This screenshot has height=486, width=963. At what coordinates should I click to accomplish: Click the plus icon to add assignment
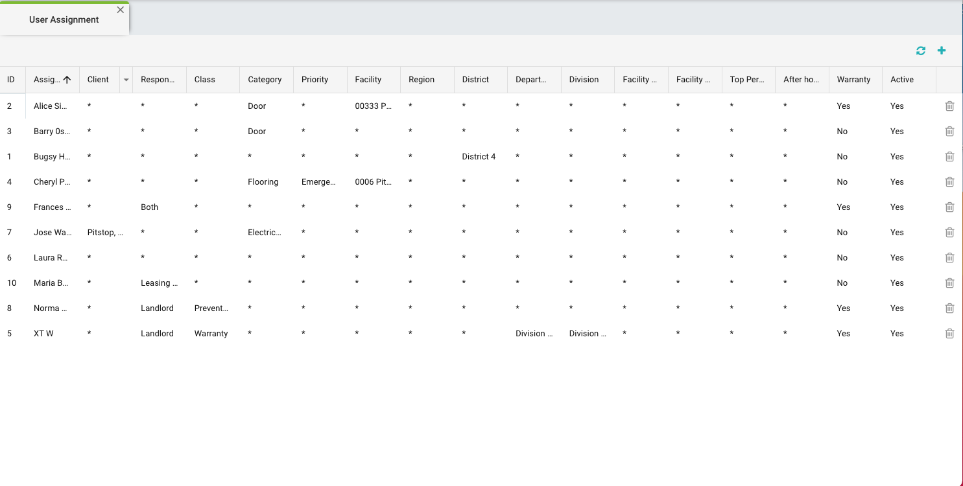click(942, 51)
